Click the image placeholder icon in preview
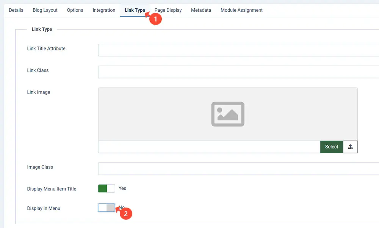The width and height of the screenshot is (379, 228). 228,114
